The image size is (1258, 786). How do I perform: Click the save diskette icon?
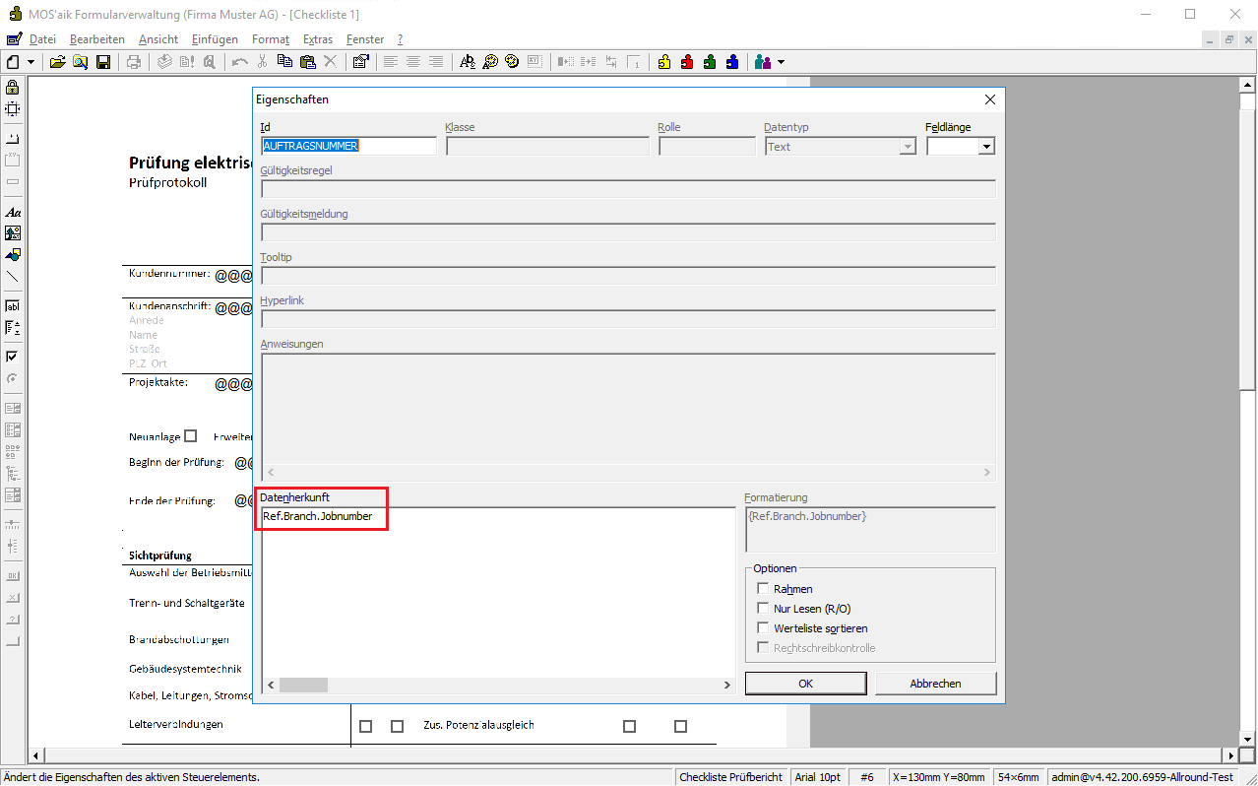coord(102,62)
